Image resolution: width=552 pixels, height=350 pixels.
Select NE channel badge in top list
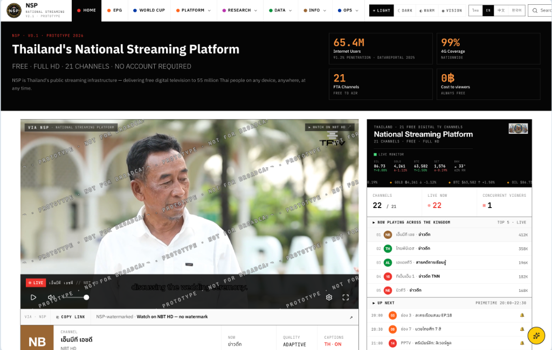388,290
